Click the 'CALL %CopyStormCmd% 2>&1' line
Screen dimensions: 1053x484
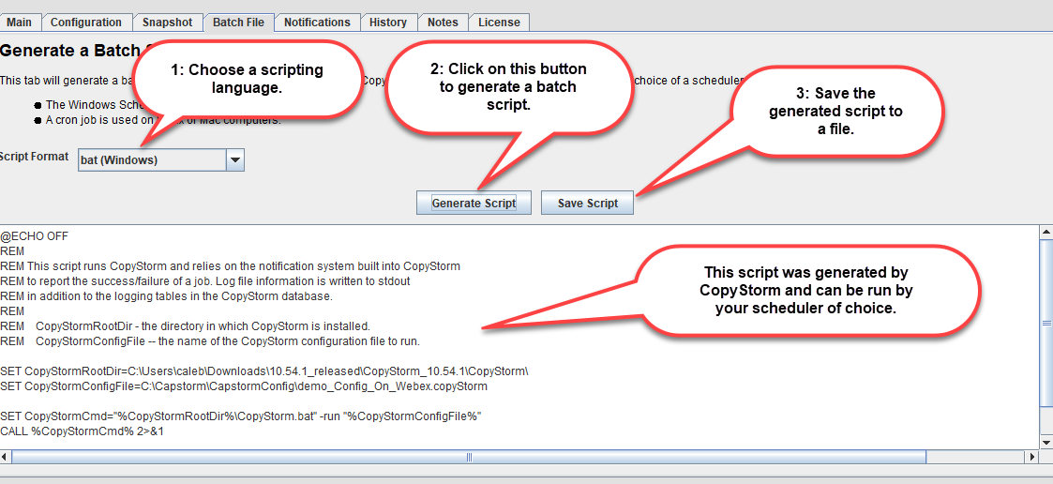(x=82, y=431)
